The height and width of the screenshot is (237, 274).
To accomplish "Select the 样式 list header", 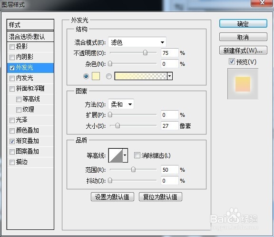I will click(30, 25).
